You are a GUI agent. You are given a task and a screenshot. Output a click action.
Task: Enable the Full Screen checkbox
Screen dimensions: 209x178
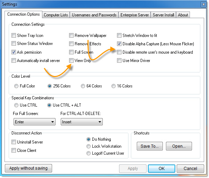coord(71,52)
